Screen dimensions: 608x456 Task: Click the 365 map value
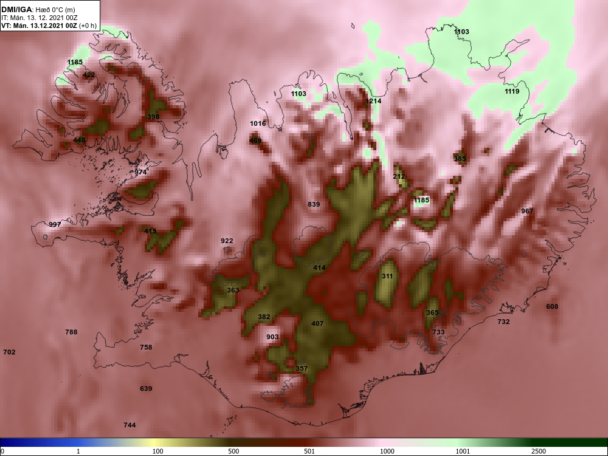coord(432,313)
